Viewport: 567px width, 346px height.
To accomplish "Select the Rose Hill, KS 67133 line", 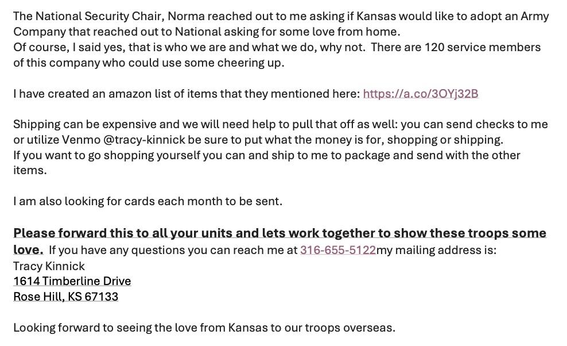I will (x=65, y=297).
